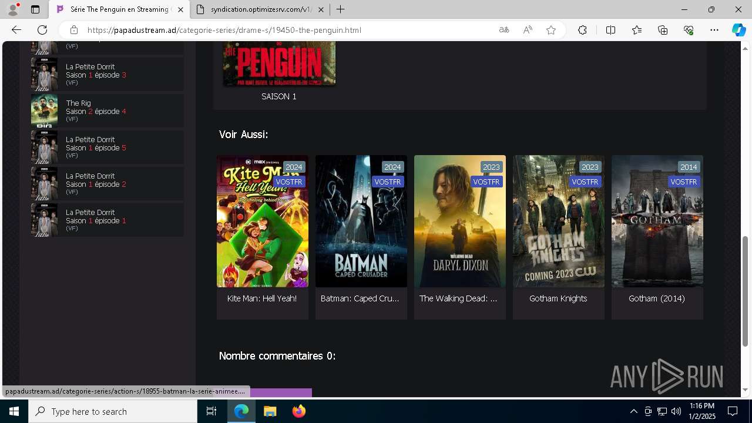The image size is (752, 423).
Task: Click 2024 badge on Kite Man card
Action: (294, 167)
